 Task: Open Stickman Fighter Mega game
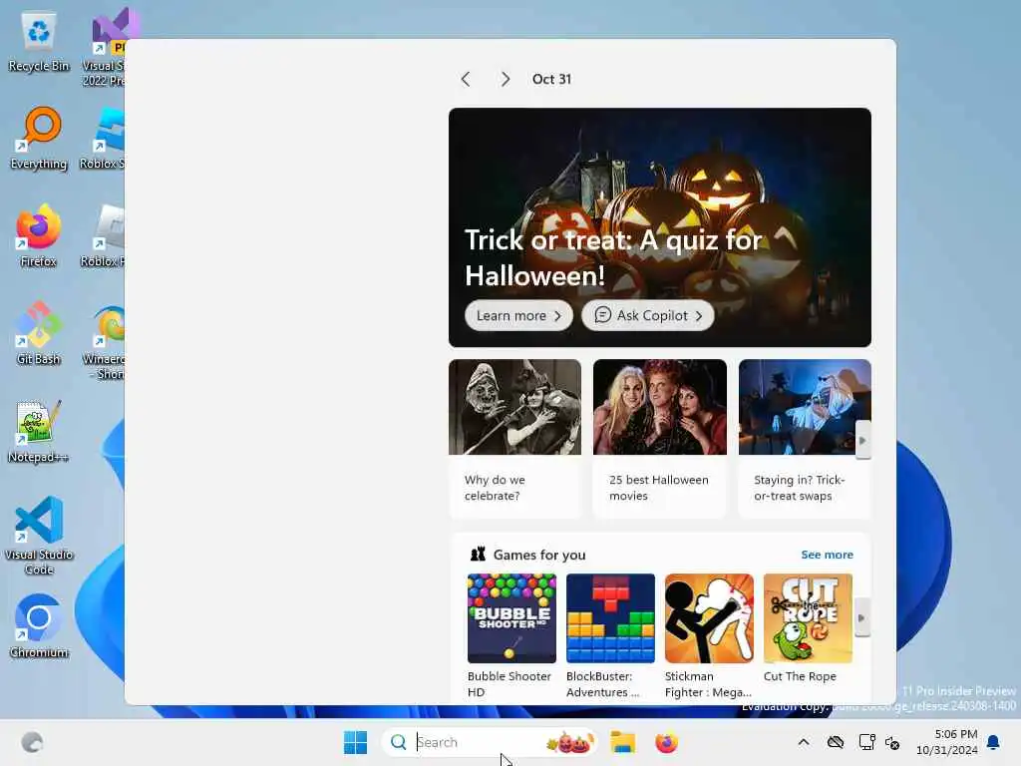tap(709, 636)
